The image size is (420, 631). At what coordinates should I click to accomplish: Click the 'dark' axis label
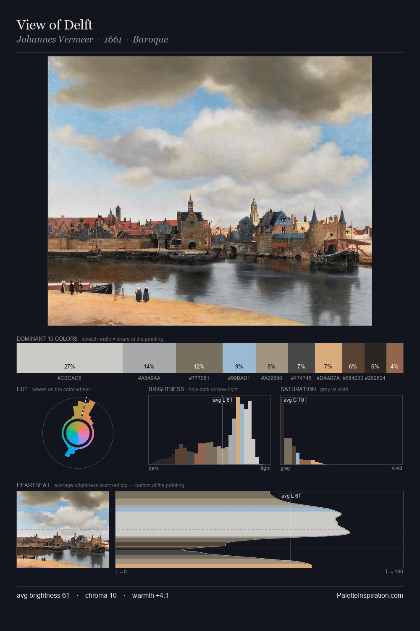pos(154,468)
